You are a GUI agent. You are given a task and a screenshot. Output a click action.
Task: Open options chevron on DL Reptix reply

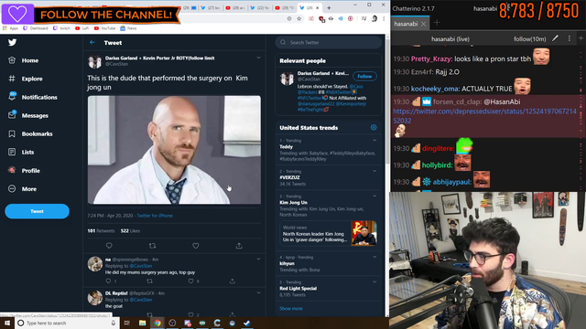pos(258,292)
